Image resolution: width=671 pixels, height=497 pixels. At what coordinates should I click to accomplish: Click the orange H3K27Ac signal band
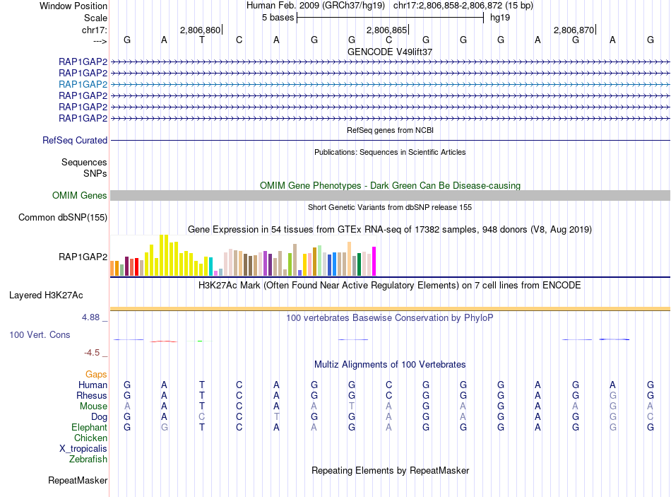coord(390,308)
